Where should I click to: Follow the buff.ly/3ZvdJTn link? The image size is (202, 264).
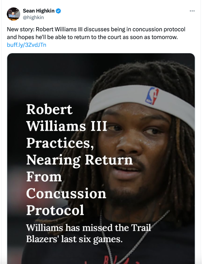tap(27, 45)
